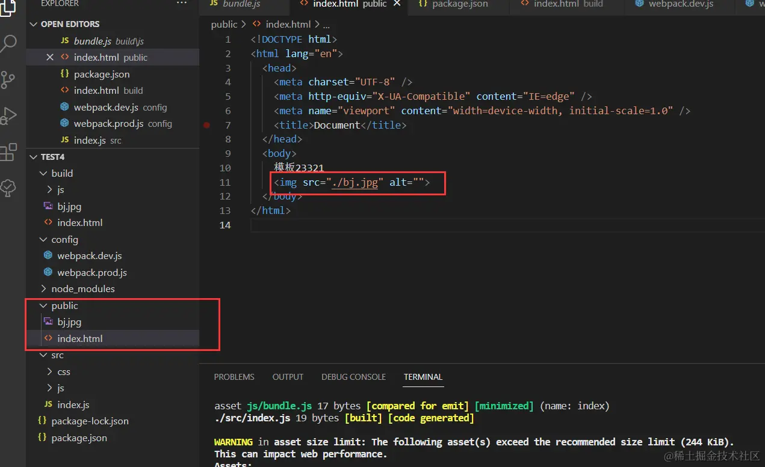The image size is (765, 467).
Task: Open package.json at project root
Action: pos(113,438)
